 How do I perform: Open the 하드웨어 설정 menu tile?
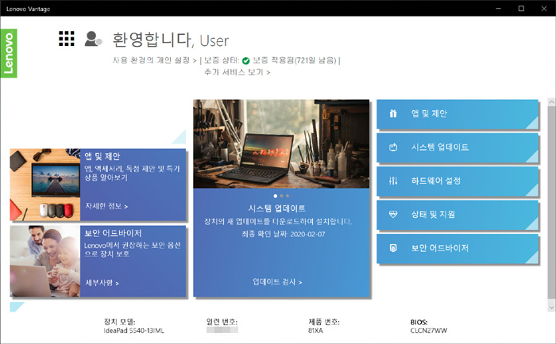click(458, 182)
